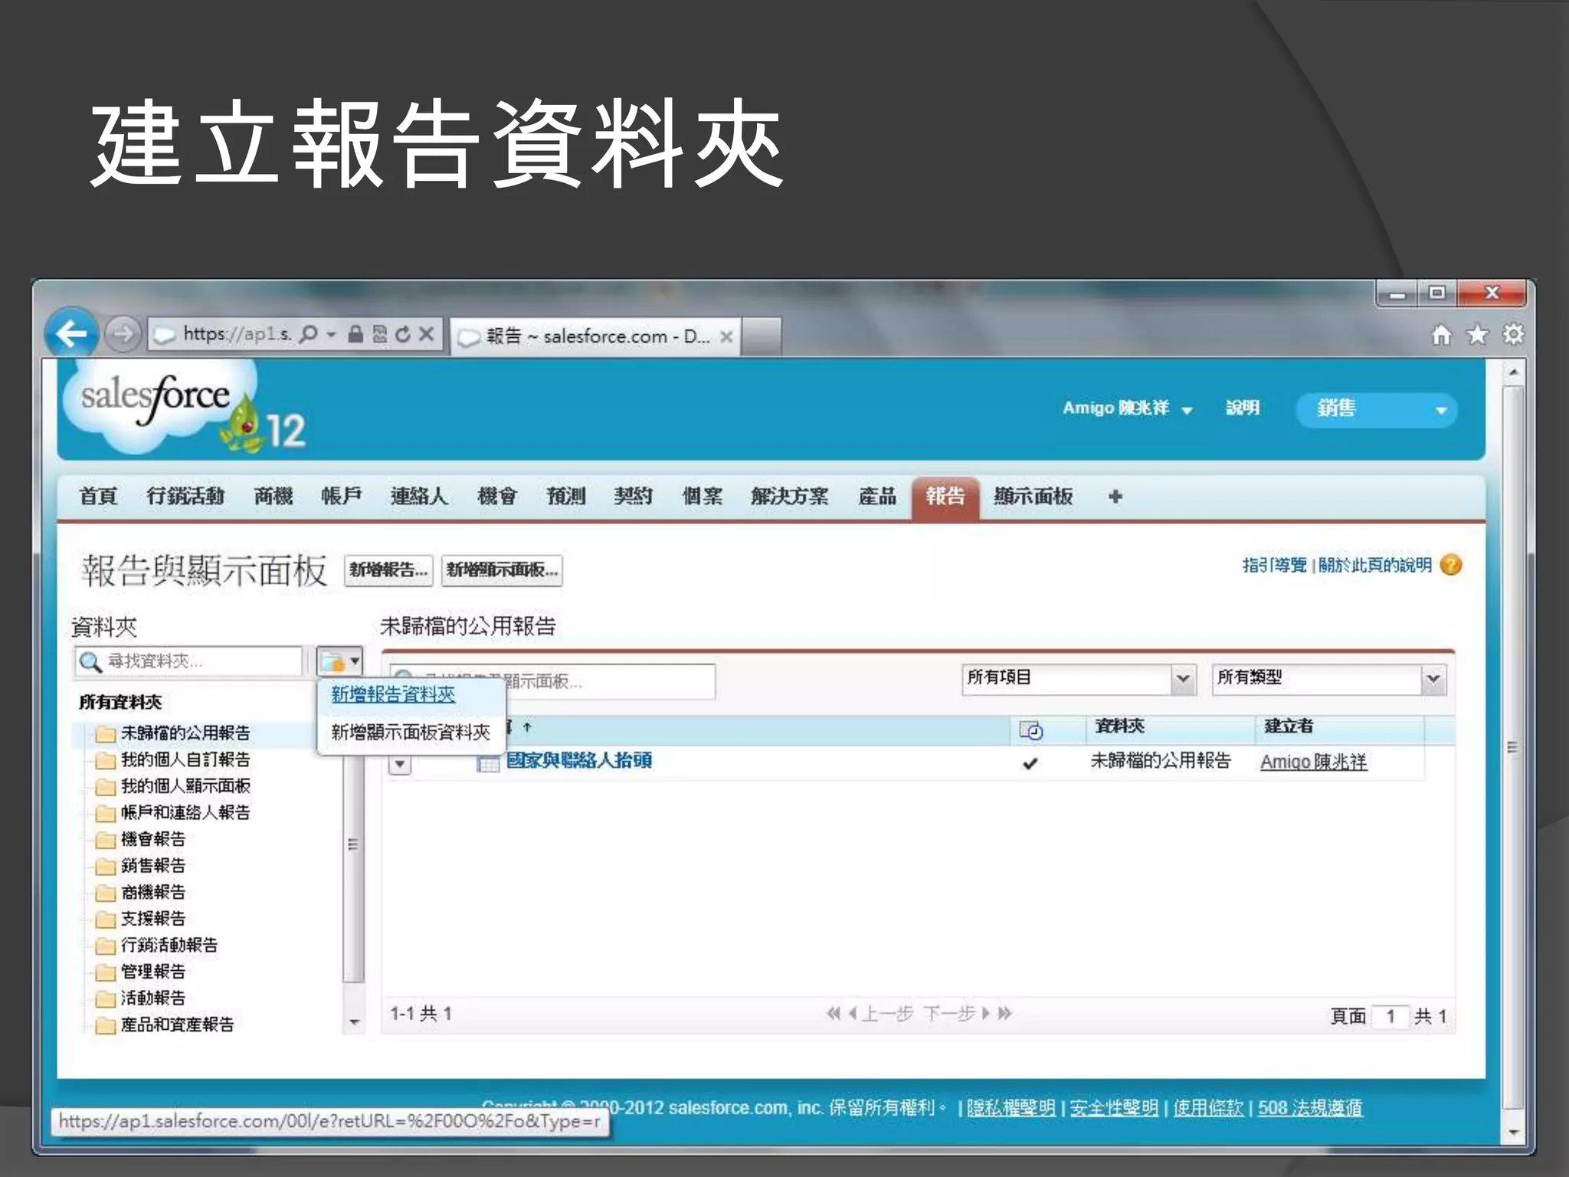Click the 頁面 page number field
Viewport: 1569px width, 1177px height.
tap(1390, 1017)
